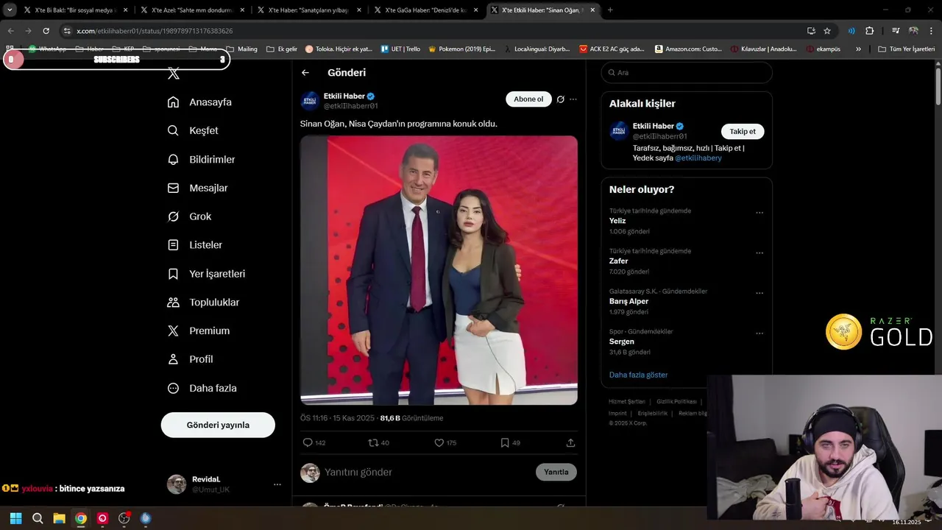Open the Amazon.com bookmark
This screenshot has width=942, height=530.
(x=689, y=49)
